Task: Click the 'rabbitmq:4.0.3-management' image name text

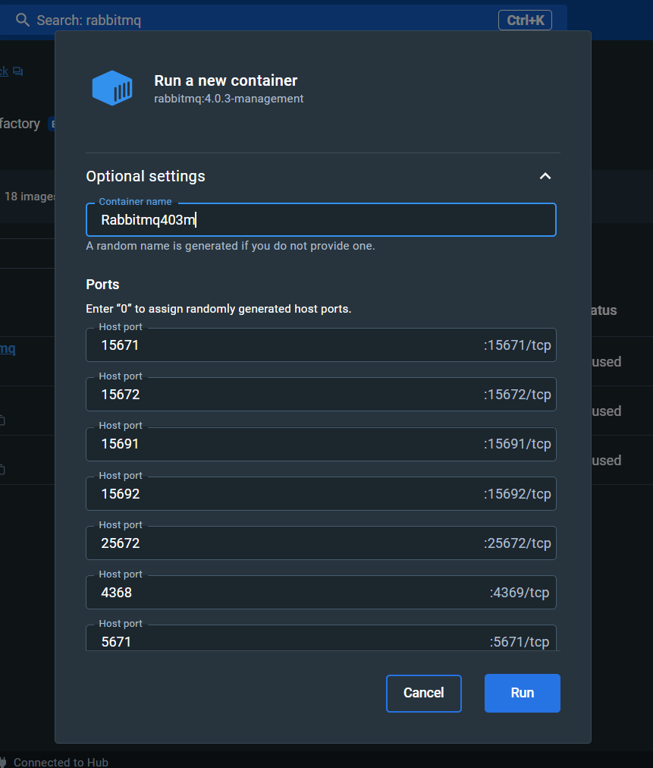Action: [228, 99]
